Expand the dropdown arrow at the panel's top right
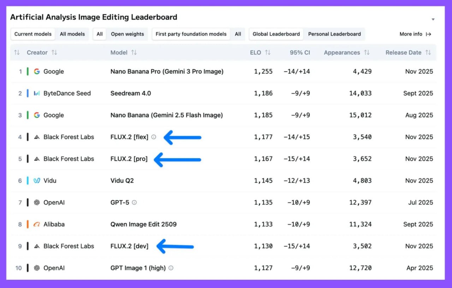The width and height of the screenshot is (452, 288). point(433,19)
